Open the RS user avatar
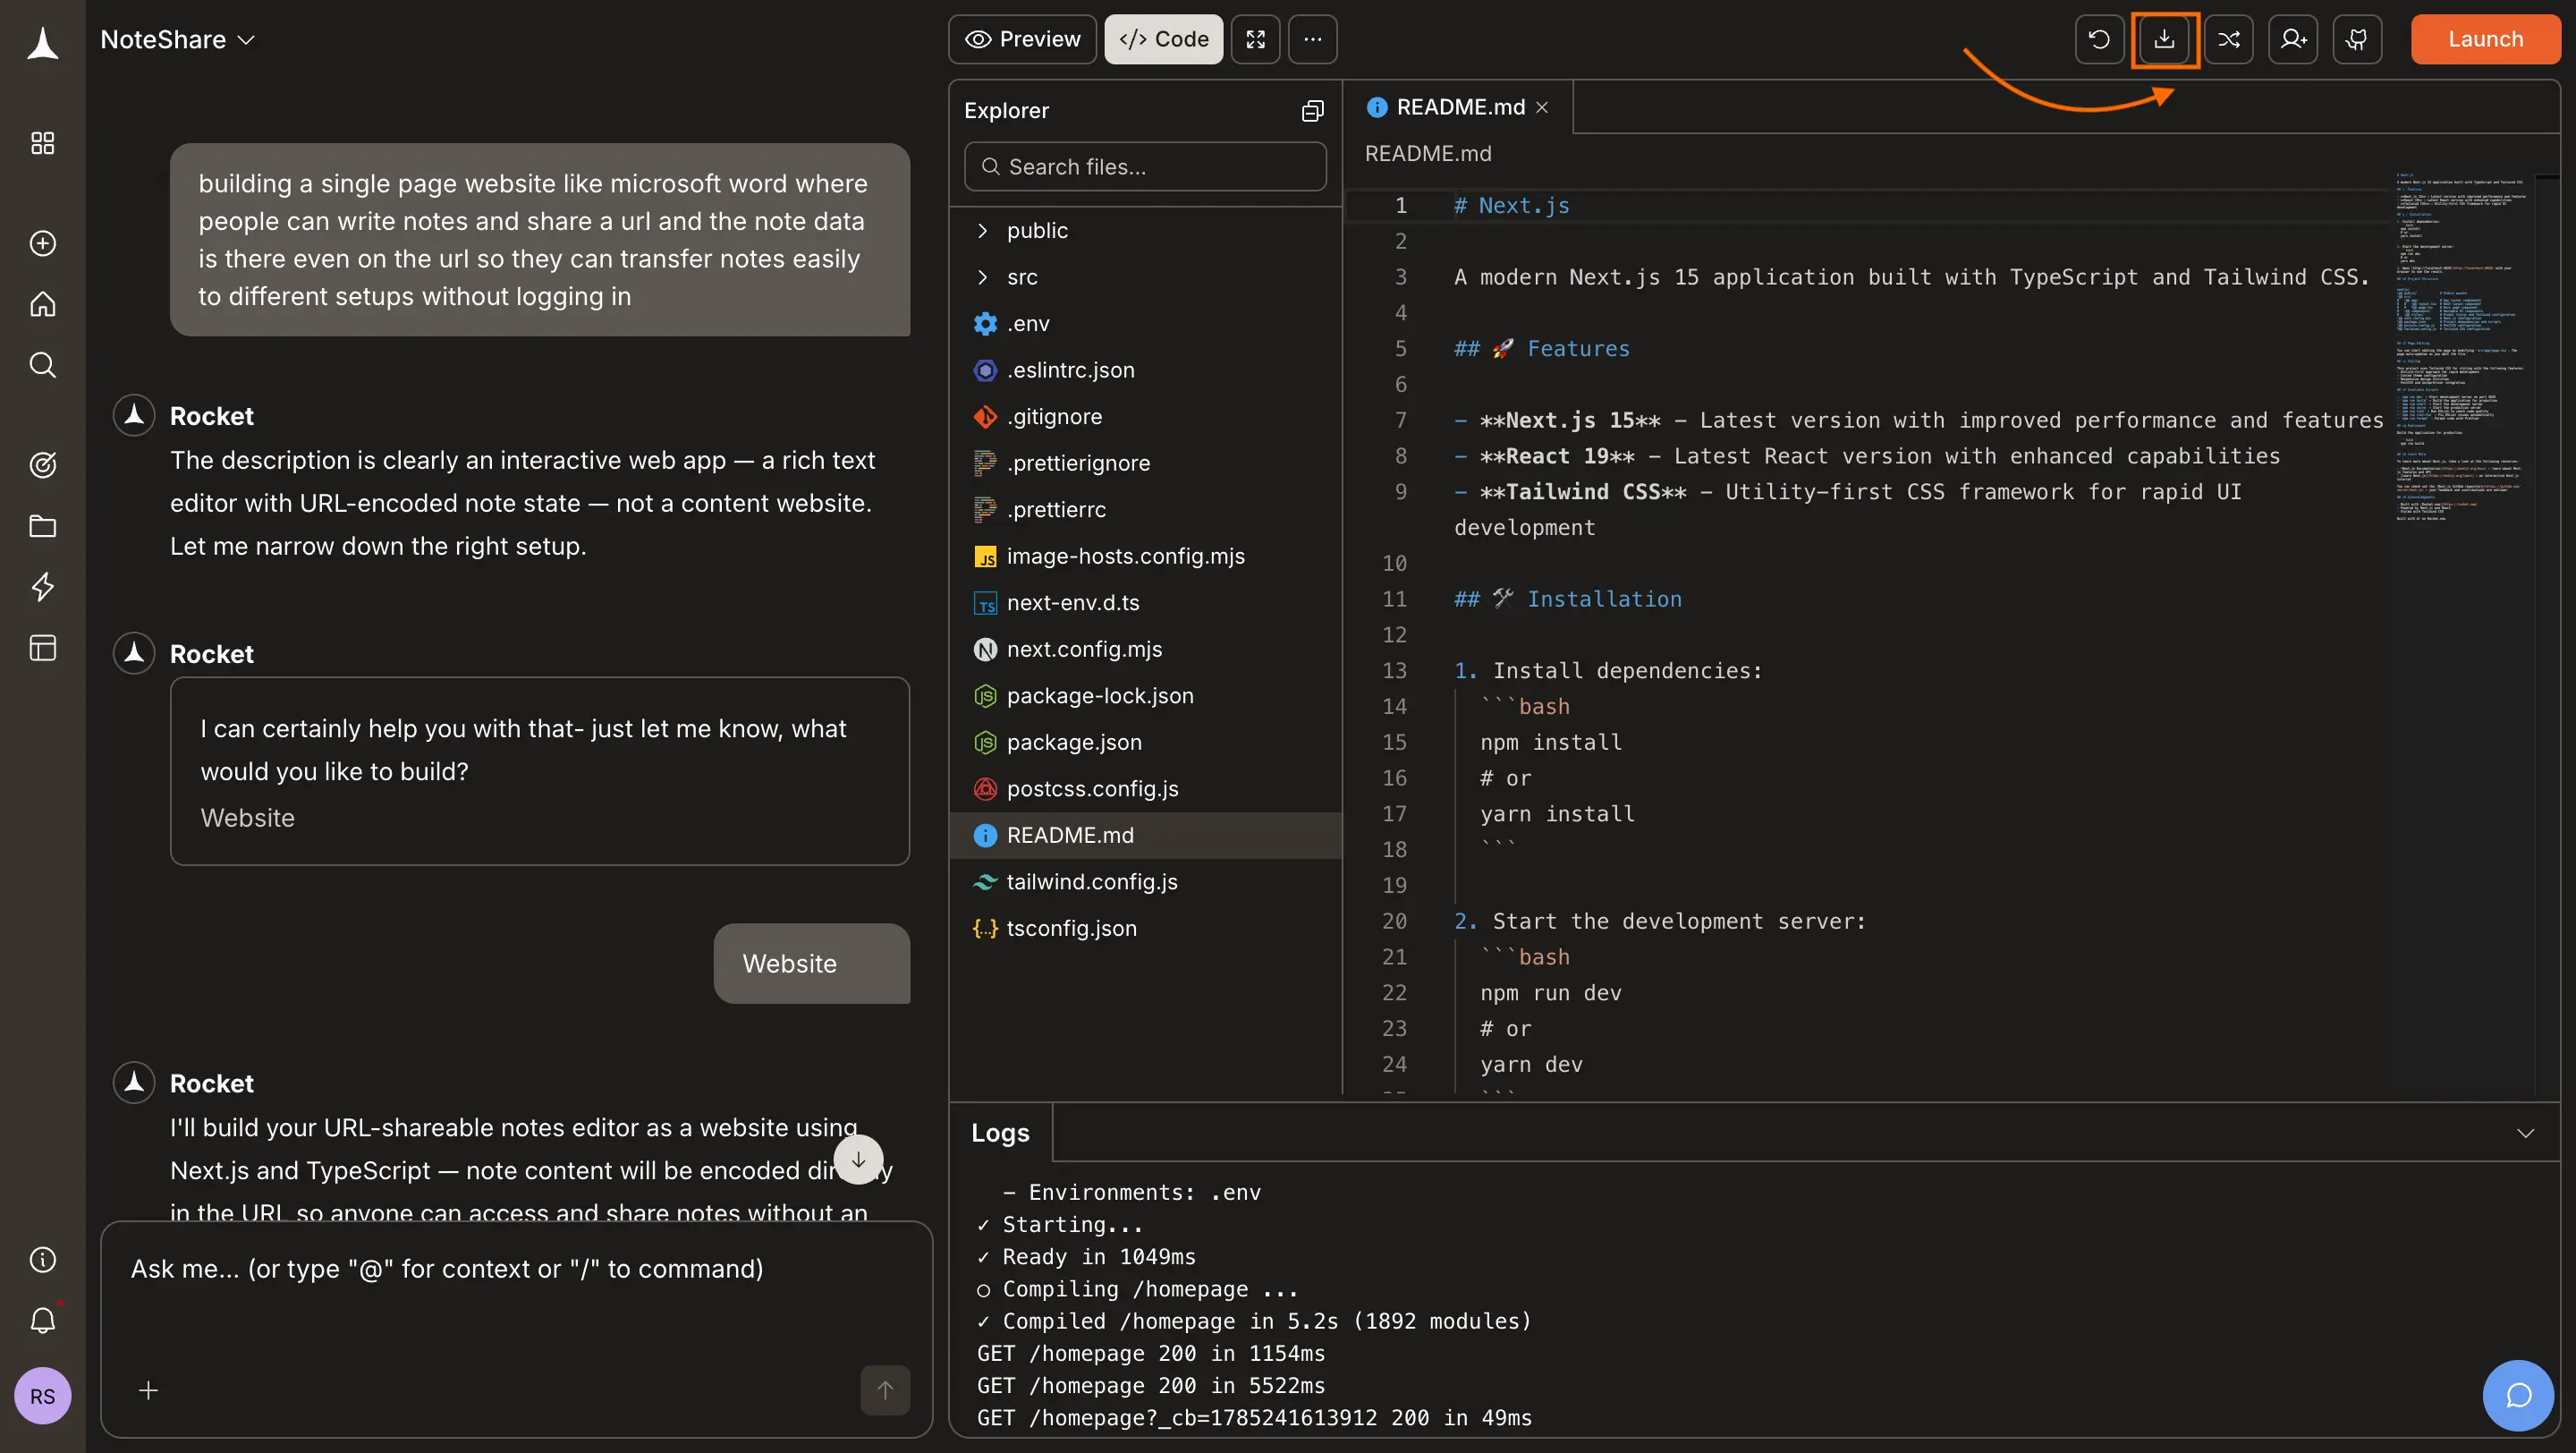 (x=42, y=1396)
